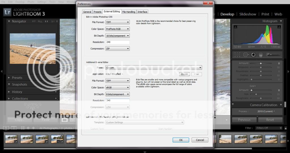Image resolution: width=290 pixels, height=153 pixels.
Task: Toggle shadow clipping indicator in Histogram
Action: 235,27
